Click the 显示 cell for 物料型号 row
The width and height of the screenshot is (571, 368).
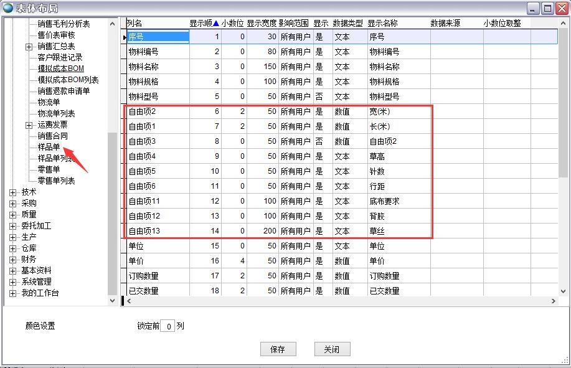pyautogui.click(x=319, y=97)
